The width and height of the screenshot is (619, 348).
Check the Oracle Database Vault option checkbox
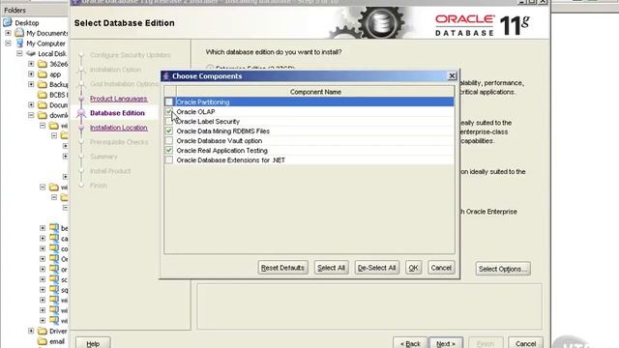169,141
